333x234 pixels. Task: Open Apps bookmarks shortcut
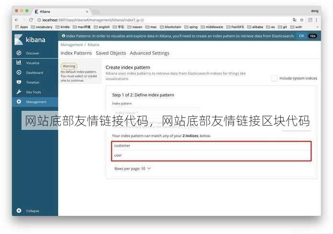(22, 27)
